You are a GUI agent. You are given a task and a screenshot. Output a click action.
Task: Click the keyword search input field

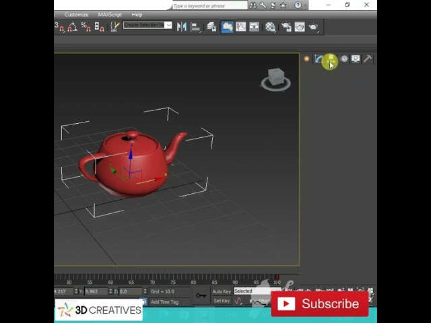[210, 5]
